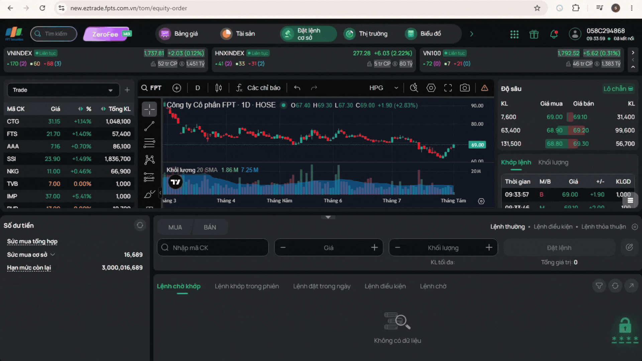Select the brush drawing tool
The image size is (642, 361).
click(x=149, y=194)
